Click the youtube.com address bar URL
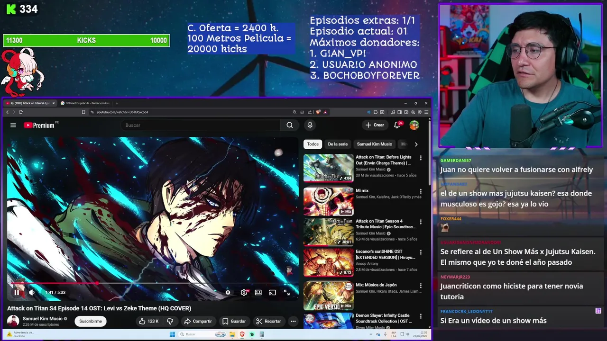This screenshot has width=607, height=341. pyautogui.click(x=122, y=112)
